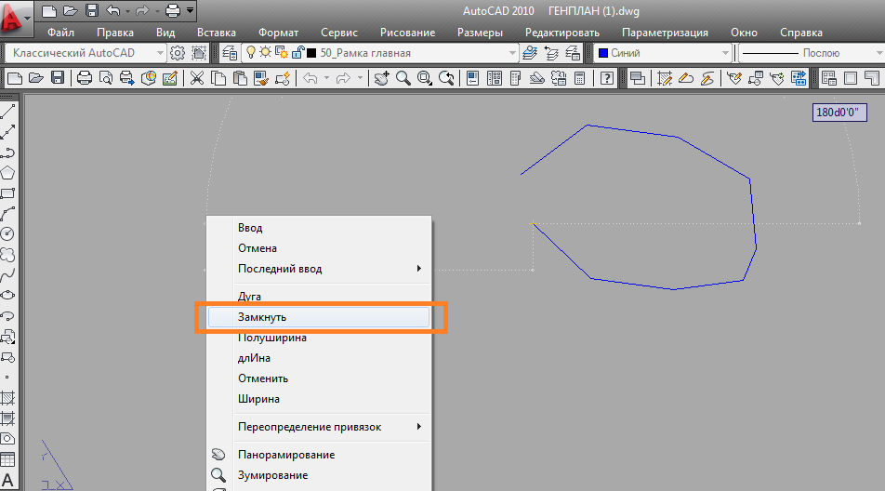885x491 pixels.
Task: Select the Rectangle draw tool
Action: click(7, 193)
